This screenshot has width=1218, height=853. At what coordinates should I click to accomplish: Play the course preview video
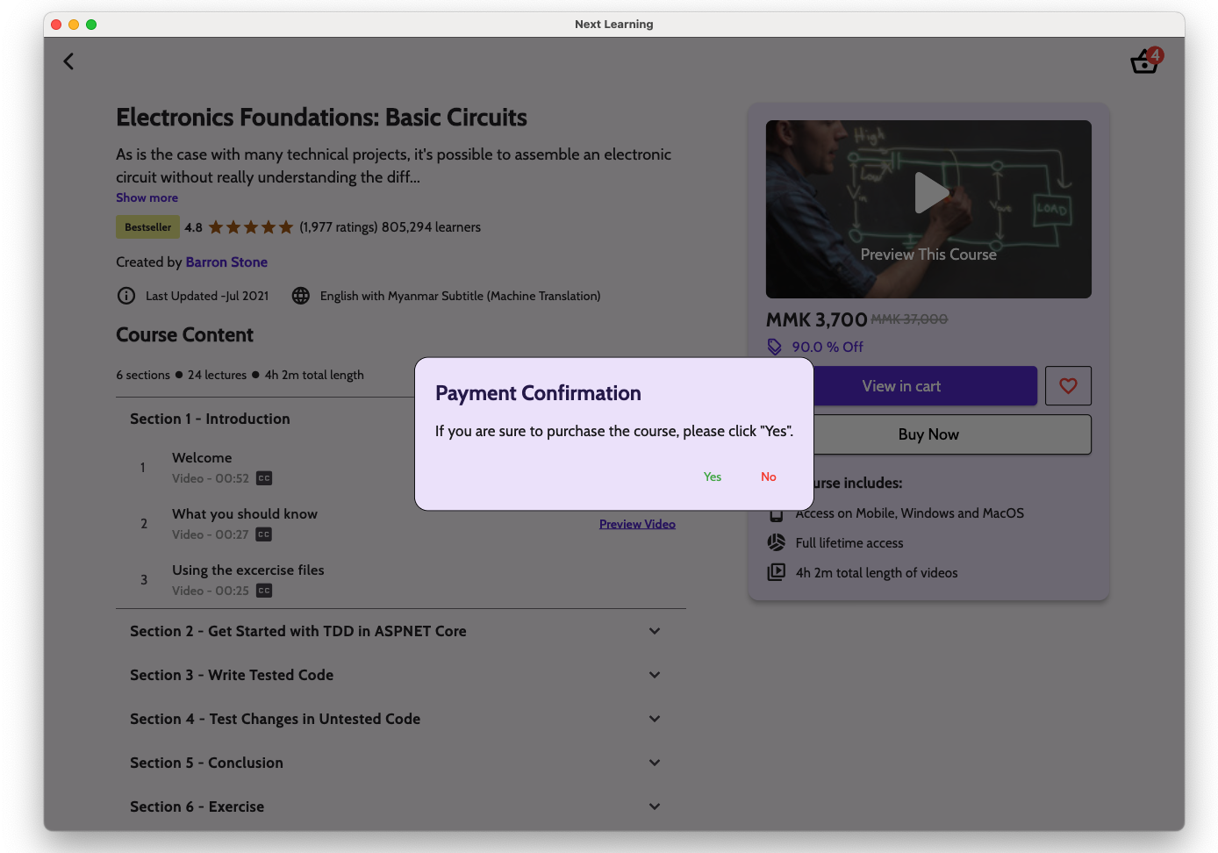click(928, 193)
